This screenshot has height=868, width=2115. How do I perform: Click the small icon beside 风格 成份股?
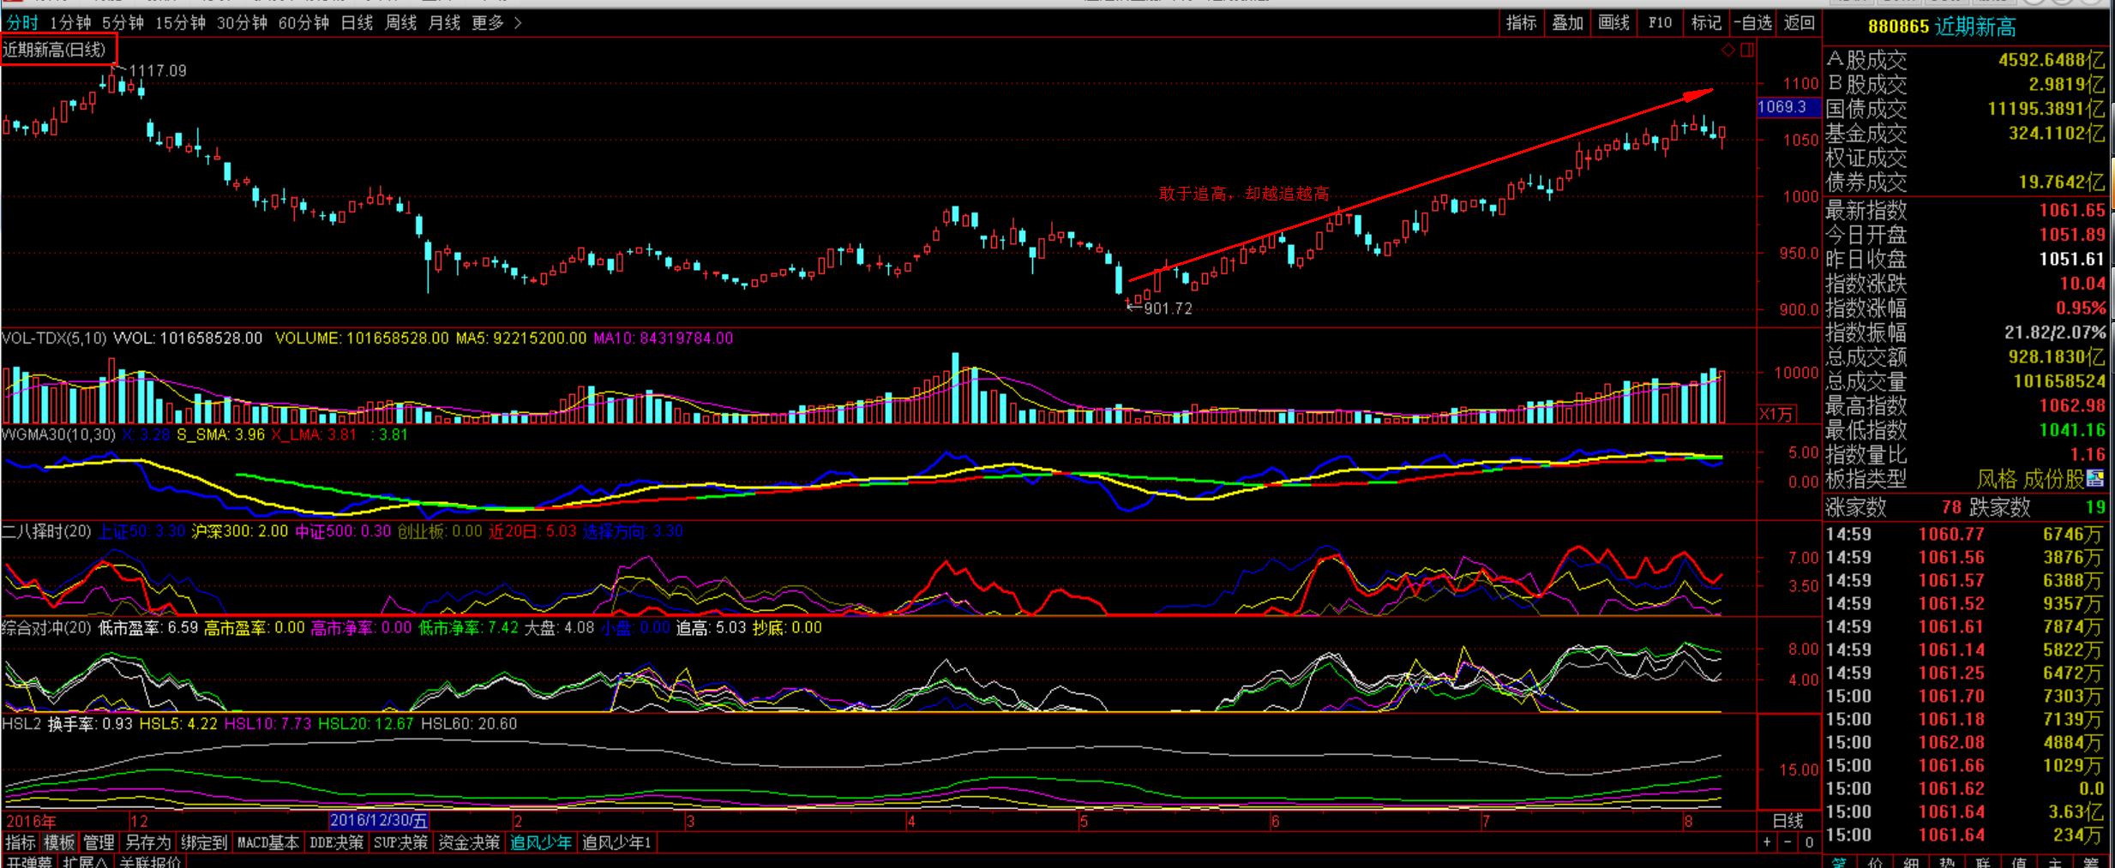coord(2094,478)
